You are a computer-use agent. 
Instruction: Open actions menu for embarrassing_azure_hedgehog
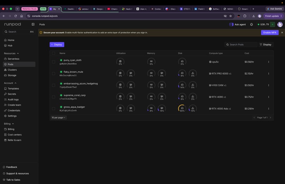pos(268,85)
